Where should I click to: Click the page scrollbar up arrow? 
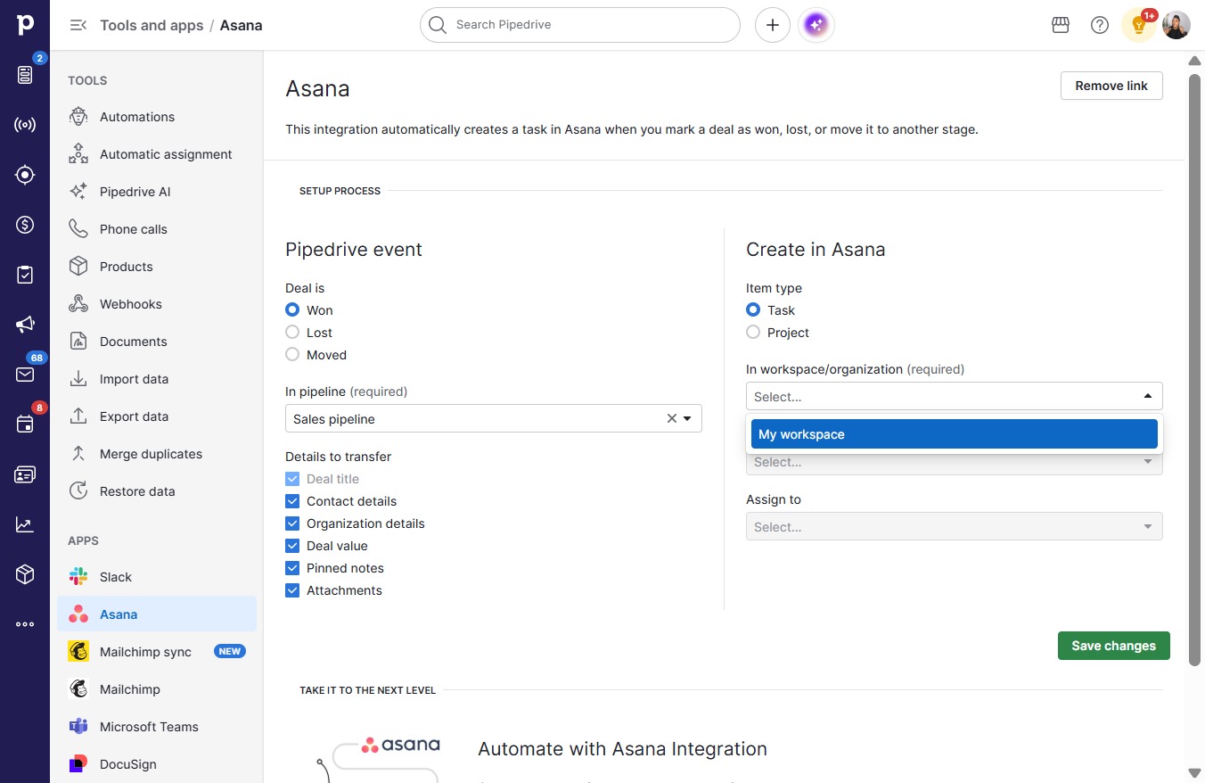coord(1194,60)
